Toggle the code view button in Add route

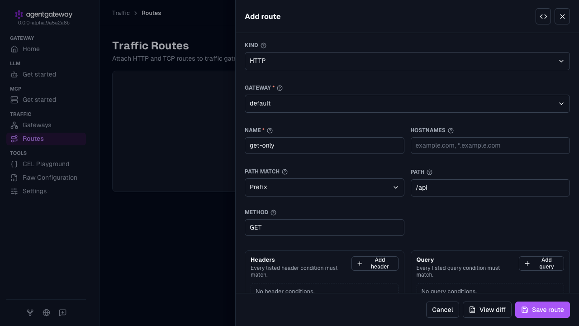coord(543,16)
